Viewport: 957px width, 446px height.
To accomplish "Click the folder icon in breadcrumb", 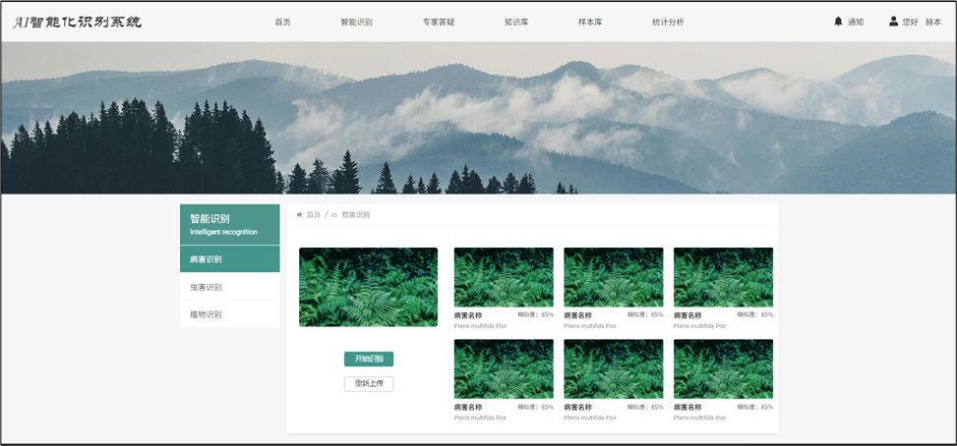I will point(334,214).
